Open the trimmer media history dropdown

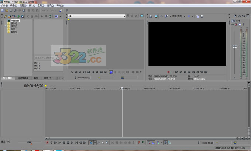point(124,16)
